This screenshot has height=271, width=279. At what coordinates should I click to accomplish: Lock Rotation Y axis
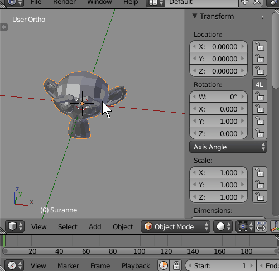pos(259,121)
